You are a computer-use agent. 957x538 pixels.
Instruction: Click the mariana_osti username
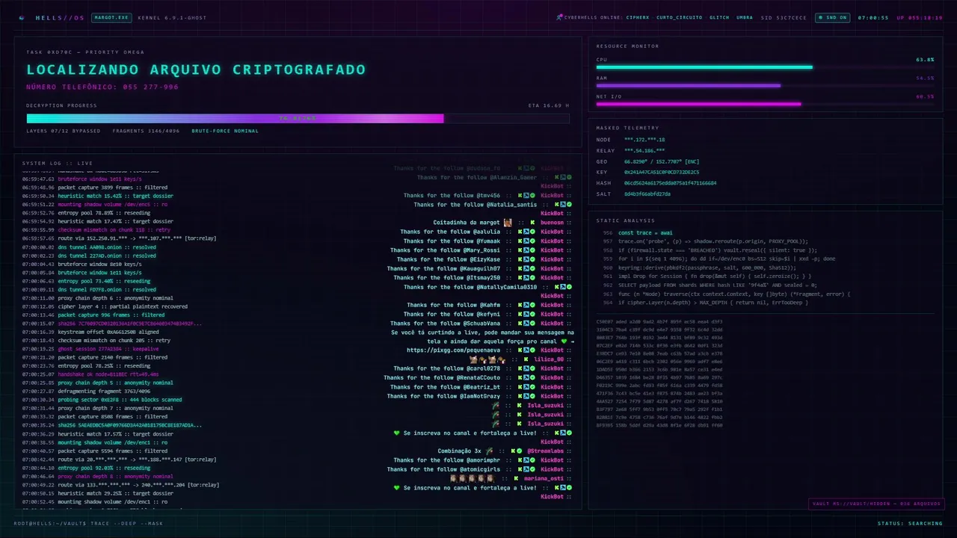pos(544,478)
